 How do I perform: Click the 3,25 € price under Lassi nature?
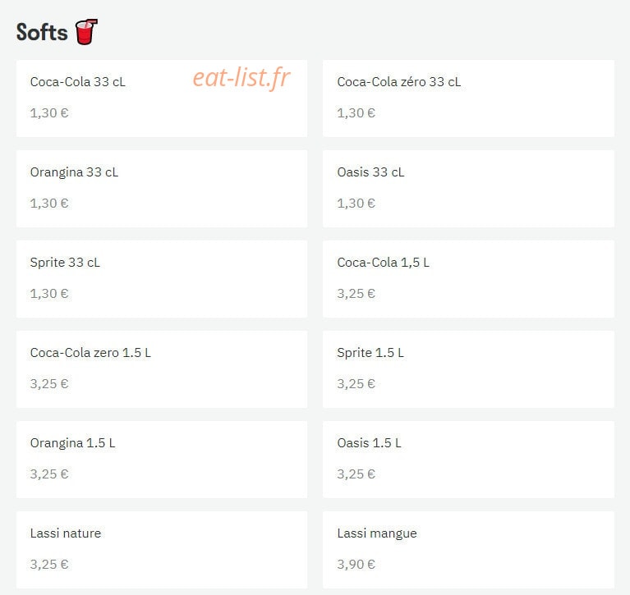pyautogui.click(x=49, y=565)
